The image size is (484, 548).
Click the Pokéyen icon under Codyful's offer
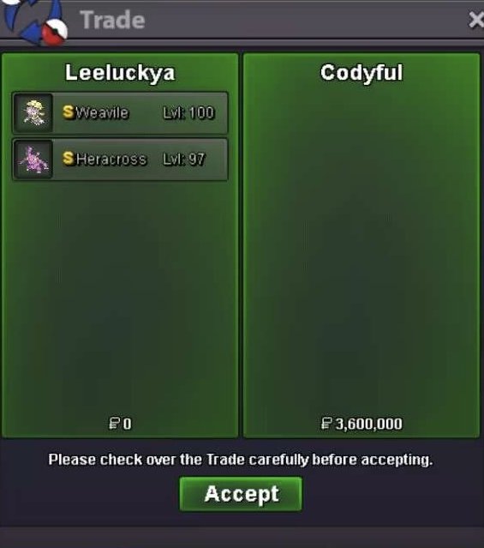326,424
